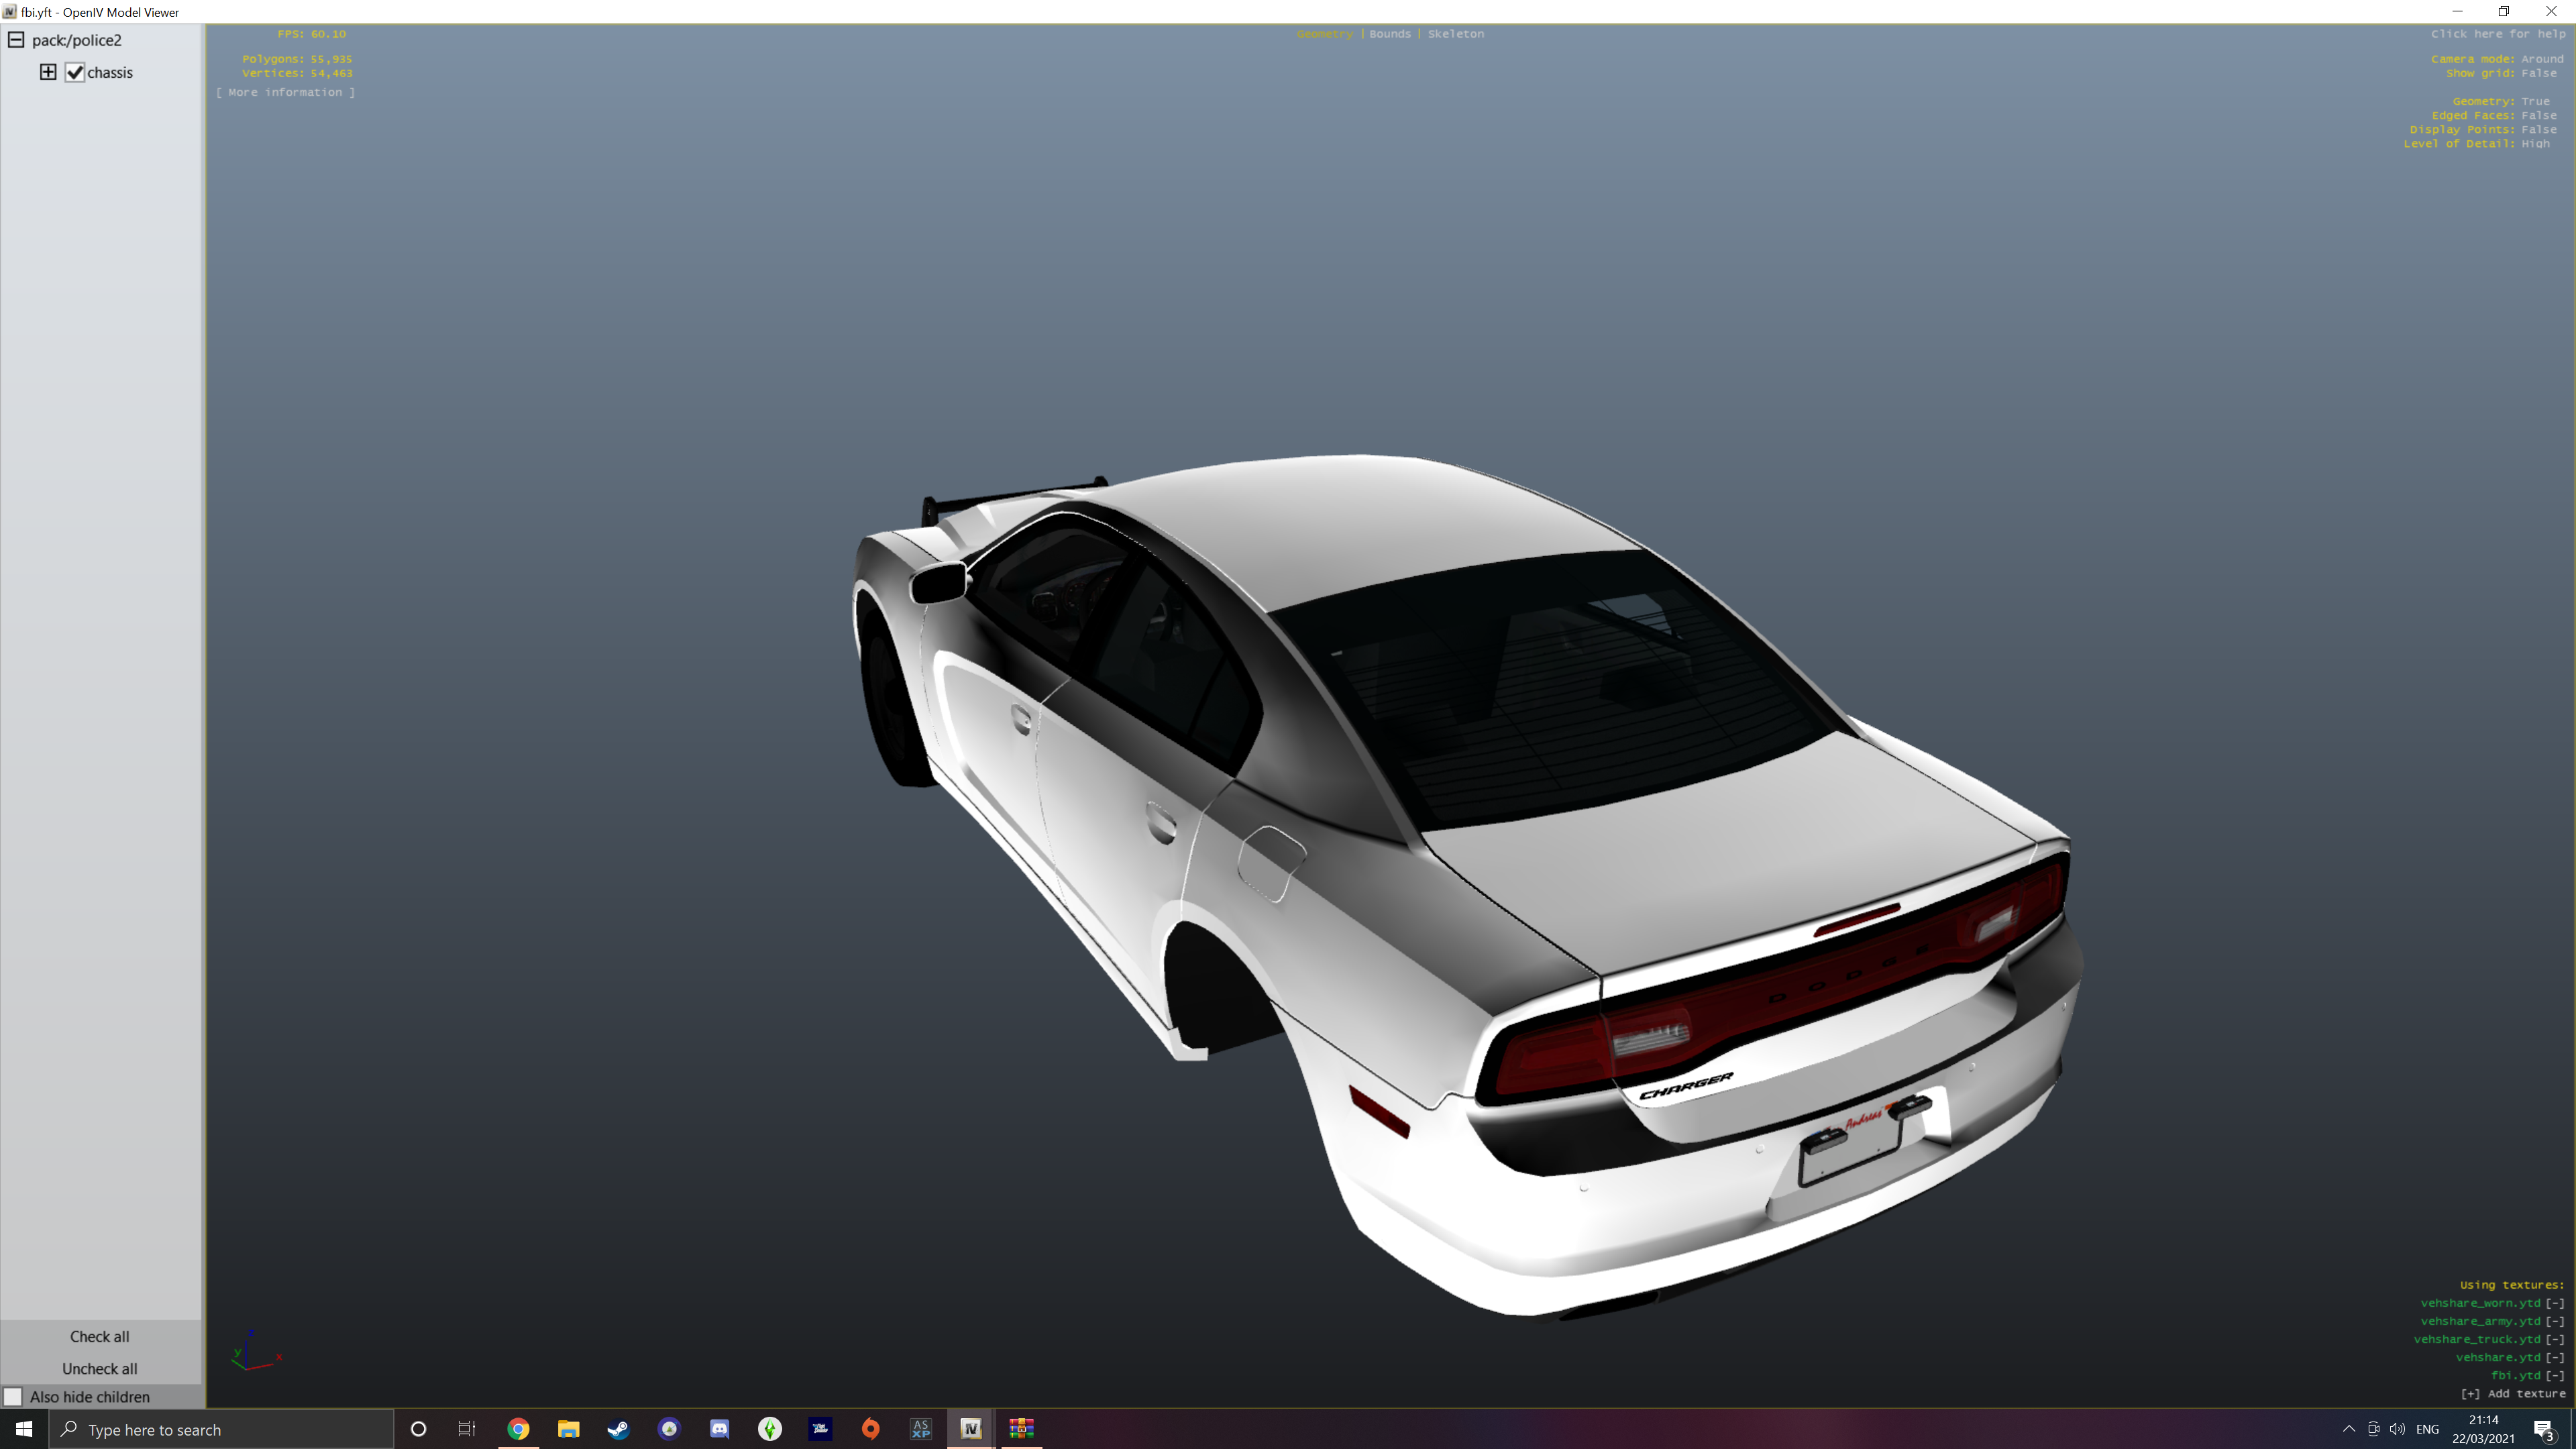Enable Also hide children checkbox
Image resolution: width=2576 pixels, height=1449 pixels.
[x=13, y=1397]
